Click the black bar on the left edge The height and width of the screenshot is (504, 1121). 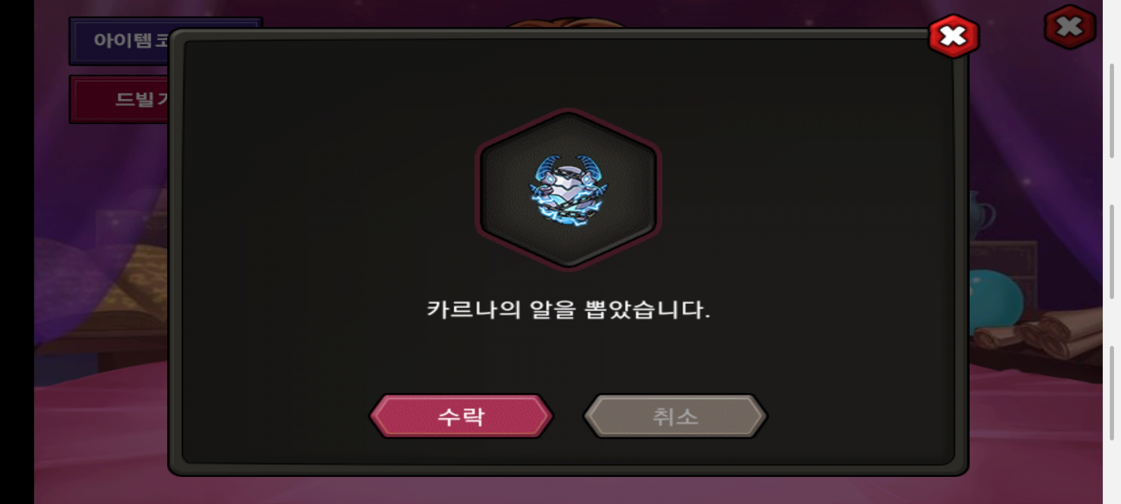tap(17, 252)
